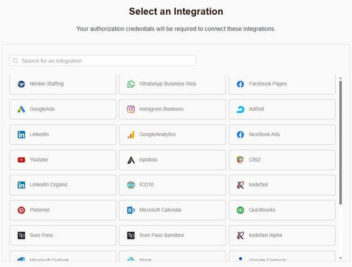This screenshot has width=352, height=267.
Task: Click the Google Analytics bar chart icon
Action: [x=131, y=135]
